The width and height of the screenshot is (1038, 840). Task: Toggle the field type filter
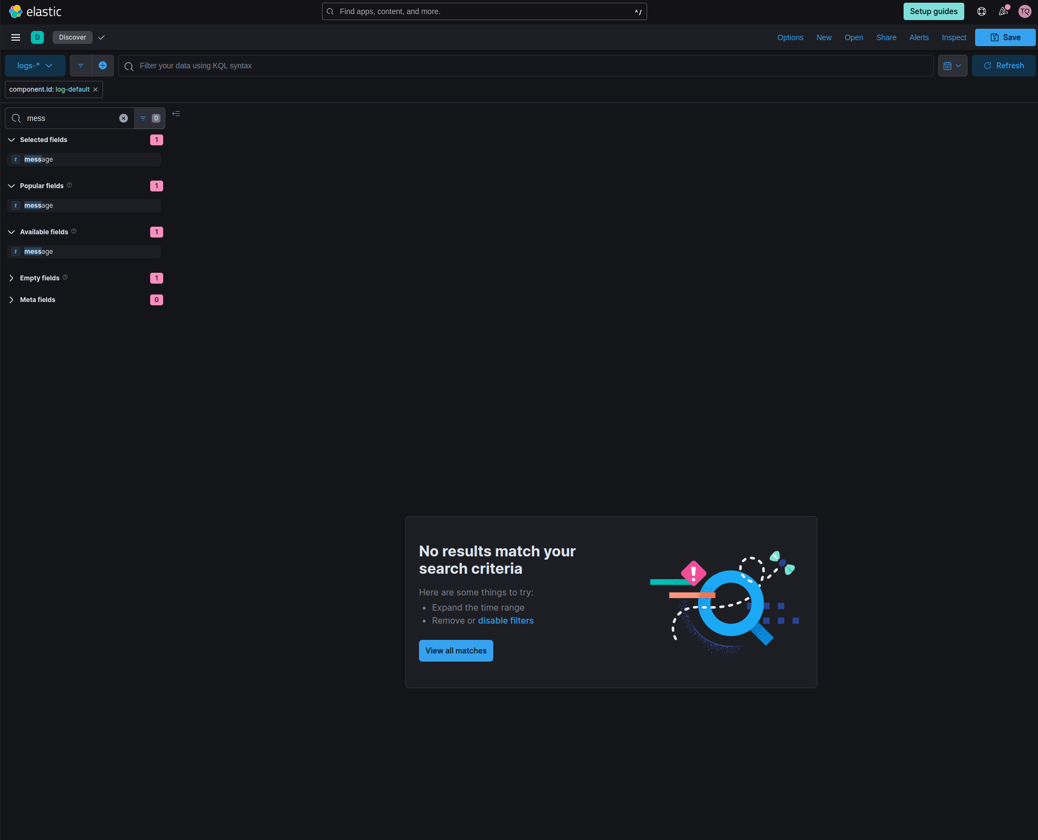150,118
